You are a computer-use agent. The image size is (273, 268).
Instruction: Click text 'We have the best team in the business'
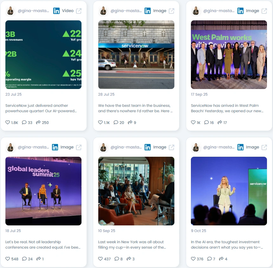tap(134, 106)
